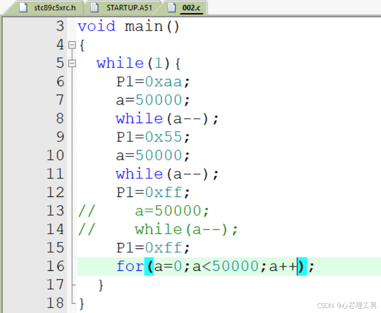The height and width of the screenshot is (313, 381).
Task: Click 'while(a--);' on line 8
Action: pyautogui.click(x=167, y=119)
